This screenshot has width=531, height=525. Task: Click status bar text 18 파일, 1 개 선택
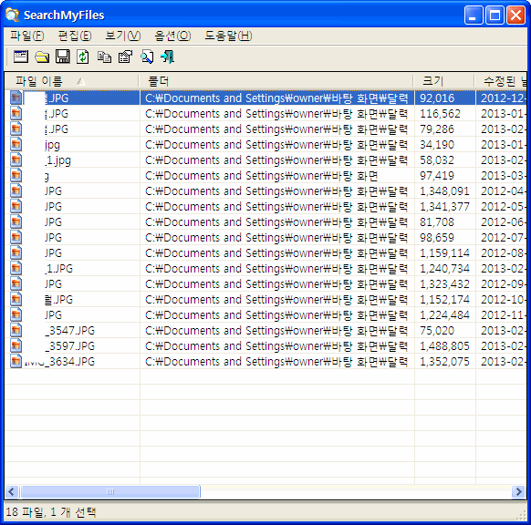[51, 512]
